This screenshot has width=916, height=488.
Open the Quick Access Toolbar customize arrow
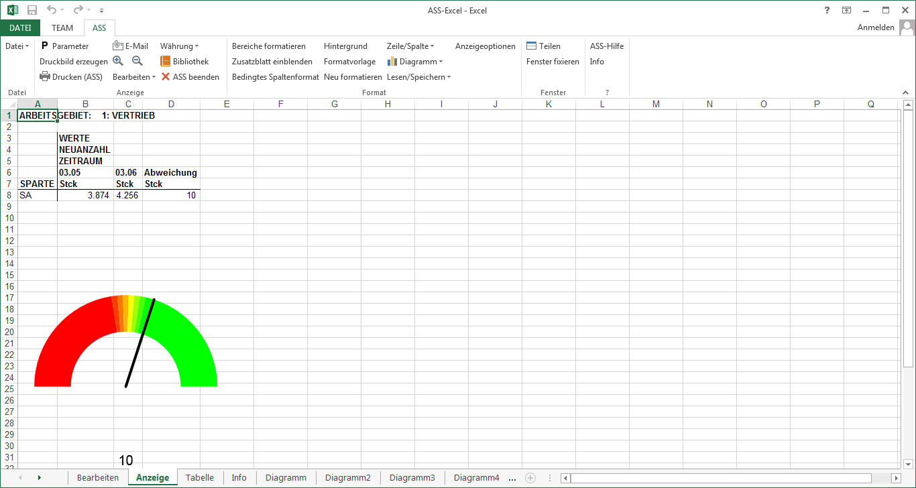point(101,11)
